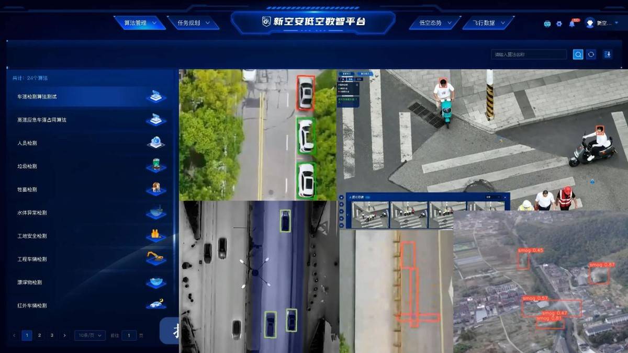Image resolution: width=628 pixels, height=353 pixels.
Task: Click the user avatar icon
Action: coord(590,23)
